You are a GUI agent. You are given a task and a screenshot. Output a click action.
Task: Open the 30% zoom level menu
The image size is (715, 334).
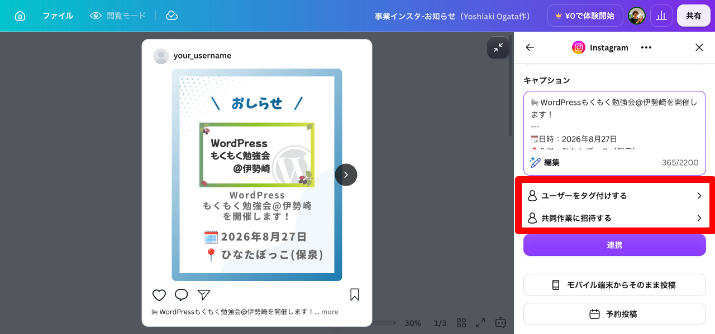413,323
